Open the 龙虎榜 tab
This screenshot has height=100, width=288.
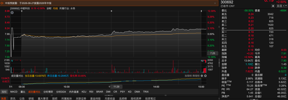tap(123, 98)
